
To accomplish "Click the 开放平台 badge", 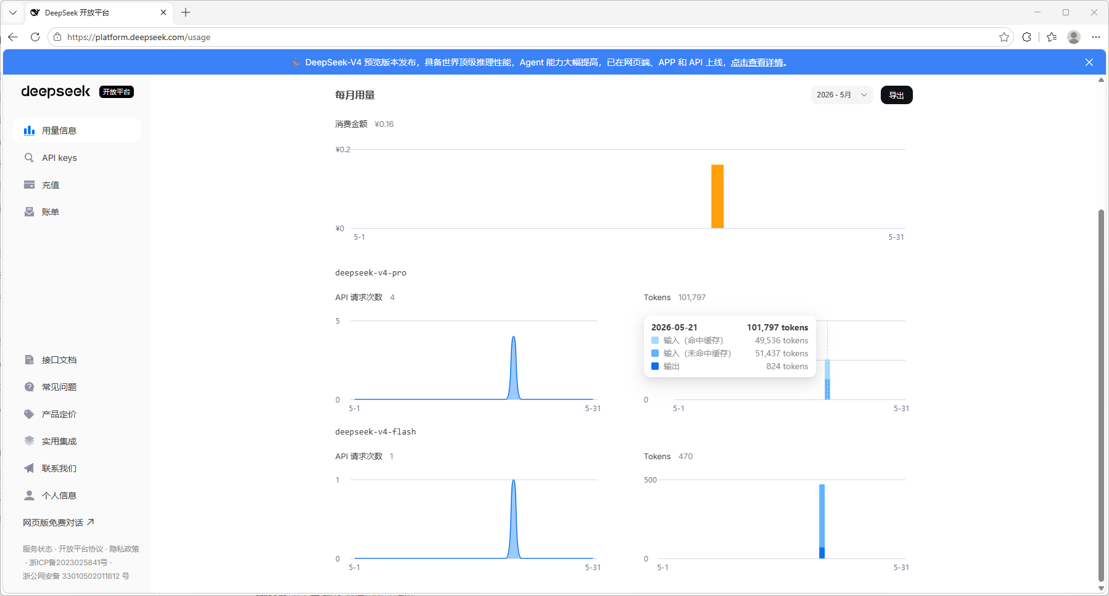I will [x=117, y=92].
